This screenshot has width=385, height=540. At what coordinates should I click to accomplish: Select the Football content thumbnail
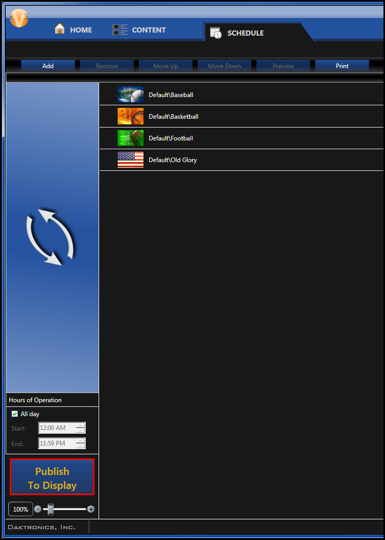[130, 138]
